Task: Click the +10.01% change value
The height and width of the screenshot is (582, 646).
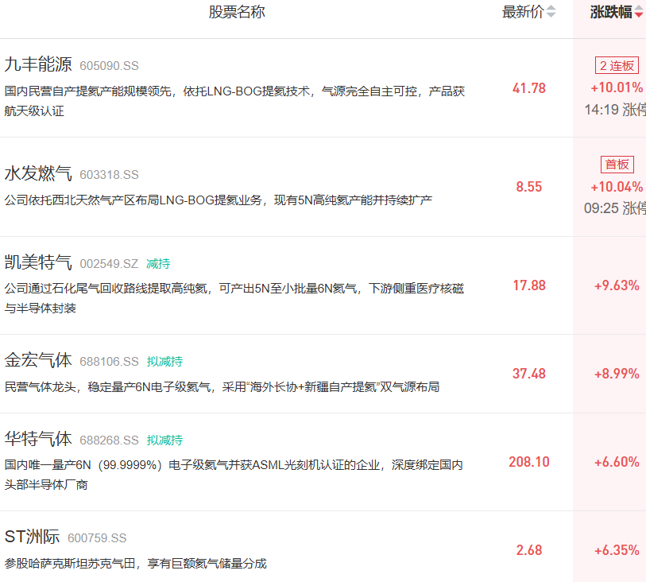Action: [x=617, y=87]
